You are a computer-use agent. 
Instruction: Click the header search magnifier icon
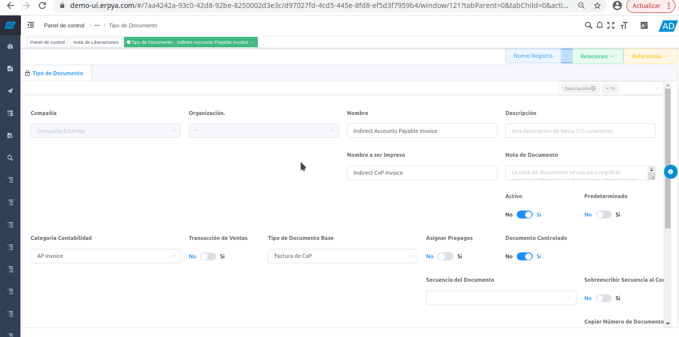coord(588,25)
